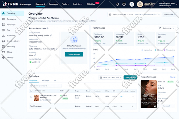Click the Ads sidebar icon

3,30
